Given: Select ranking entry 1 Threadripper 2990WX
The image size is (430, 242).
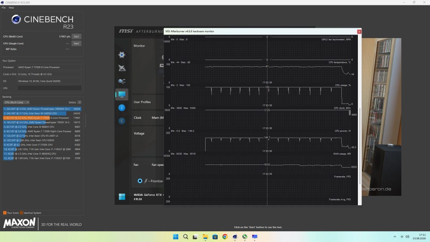Looking at the screenshot, I should (42, 109).
